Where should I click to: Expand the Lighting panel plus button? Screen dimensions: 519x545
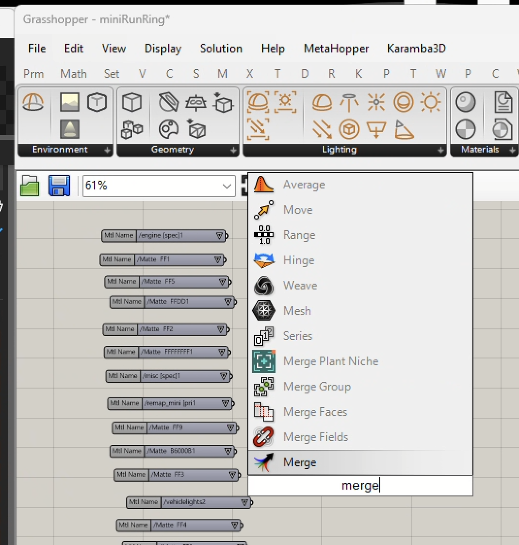(440, 150)
